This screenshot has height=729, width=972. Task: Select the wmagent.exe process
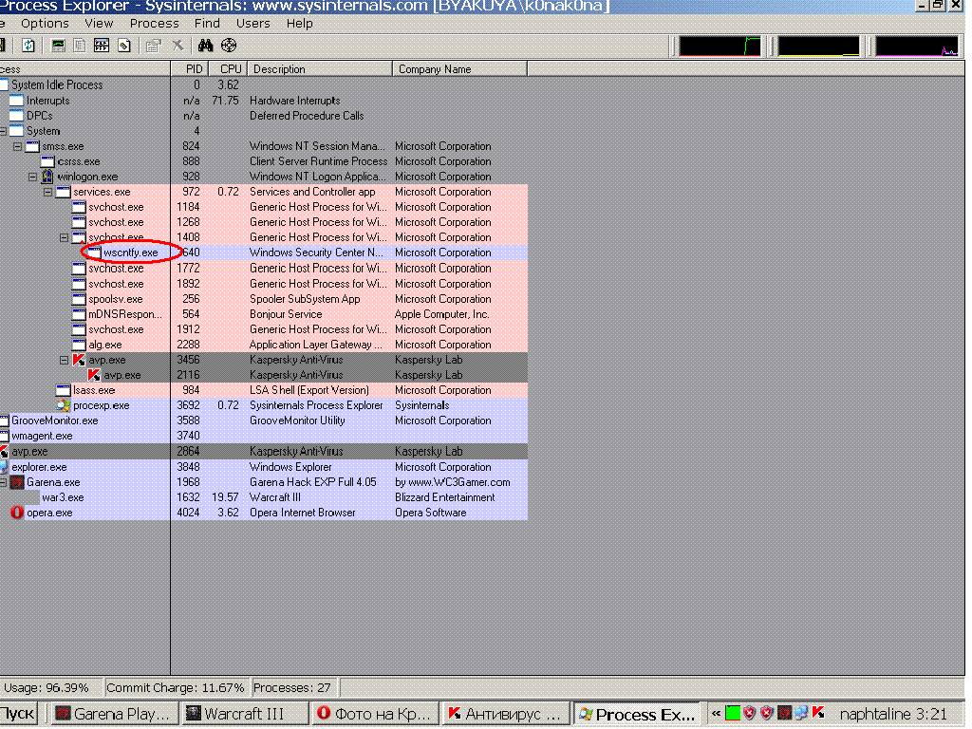[42, 436]
